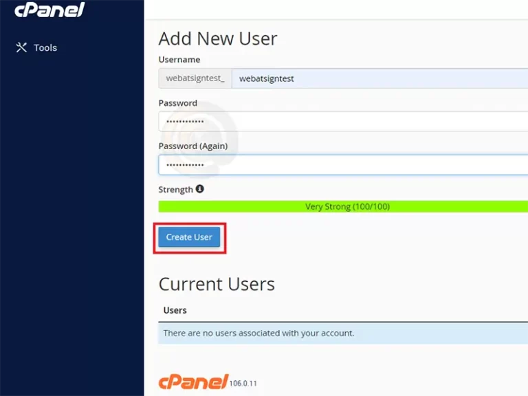Click the Tools wrench icon
This screenshot has width=528, height=396.
coord(21,47)
